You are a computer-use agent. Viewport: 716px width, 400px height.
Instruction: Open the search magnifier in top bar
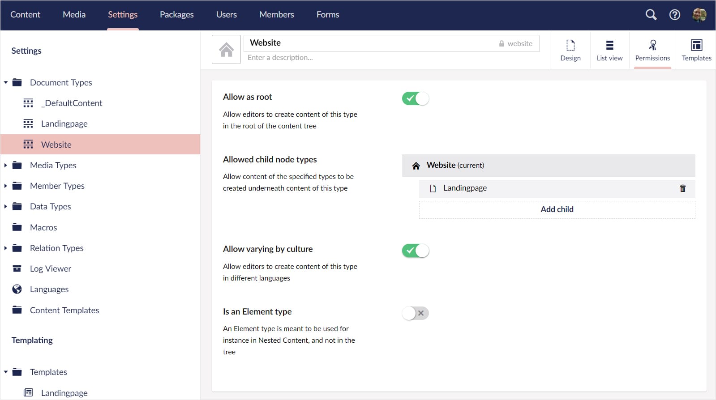651,15
